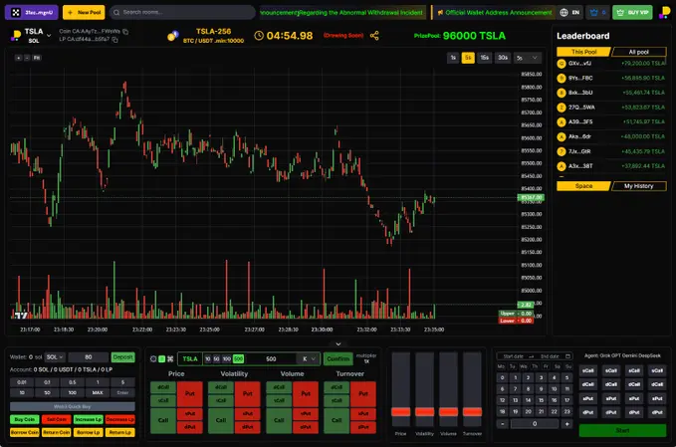The image size is (676, 447).
Task: Copy the Coin CA address
Action: tap(125, 32)
